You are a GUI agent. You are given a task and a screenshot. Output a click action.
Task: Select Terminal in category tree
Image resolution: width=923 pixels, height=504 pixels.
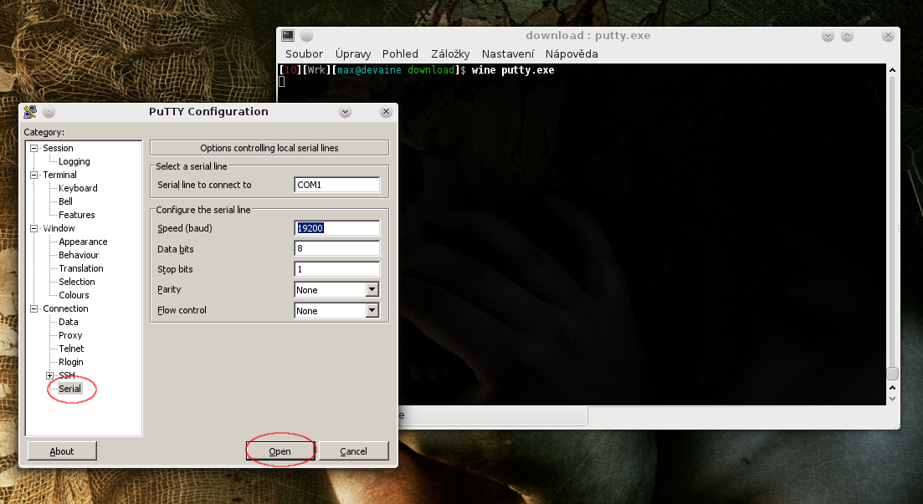59,175
